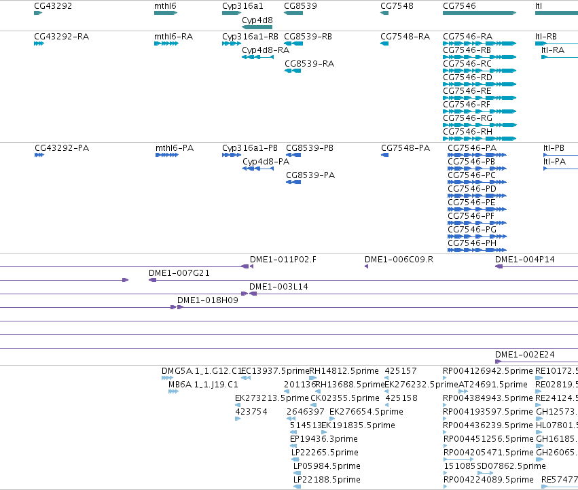578x490 pixels.
Task: Select the Cyp316a1-PB protein feature
Action: pyautogui.click(x=232, y=155)
